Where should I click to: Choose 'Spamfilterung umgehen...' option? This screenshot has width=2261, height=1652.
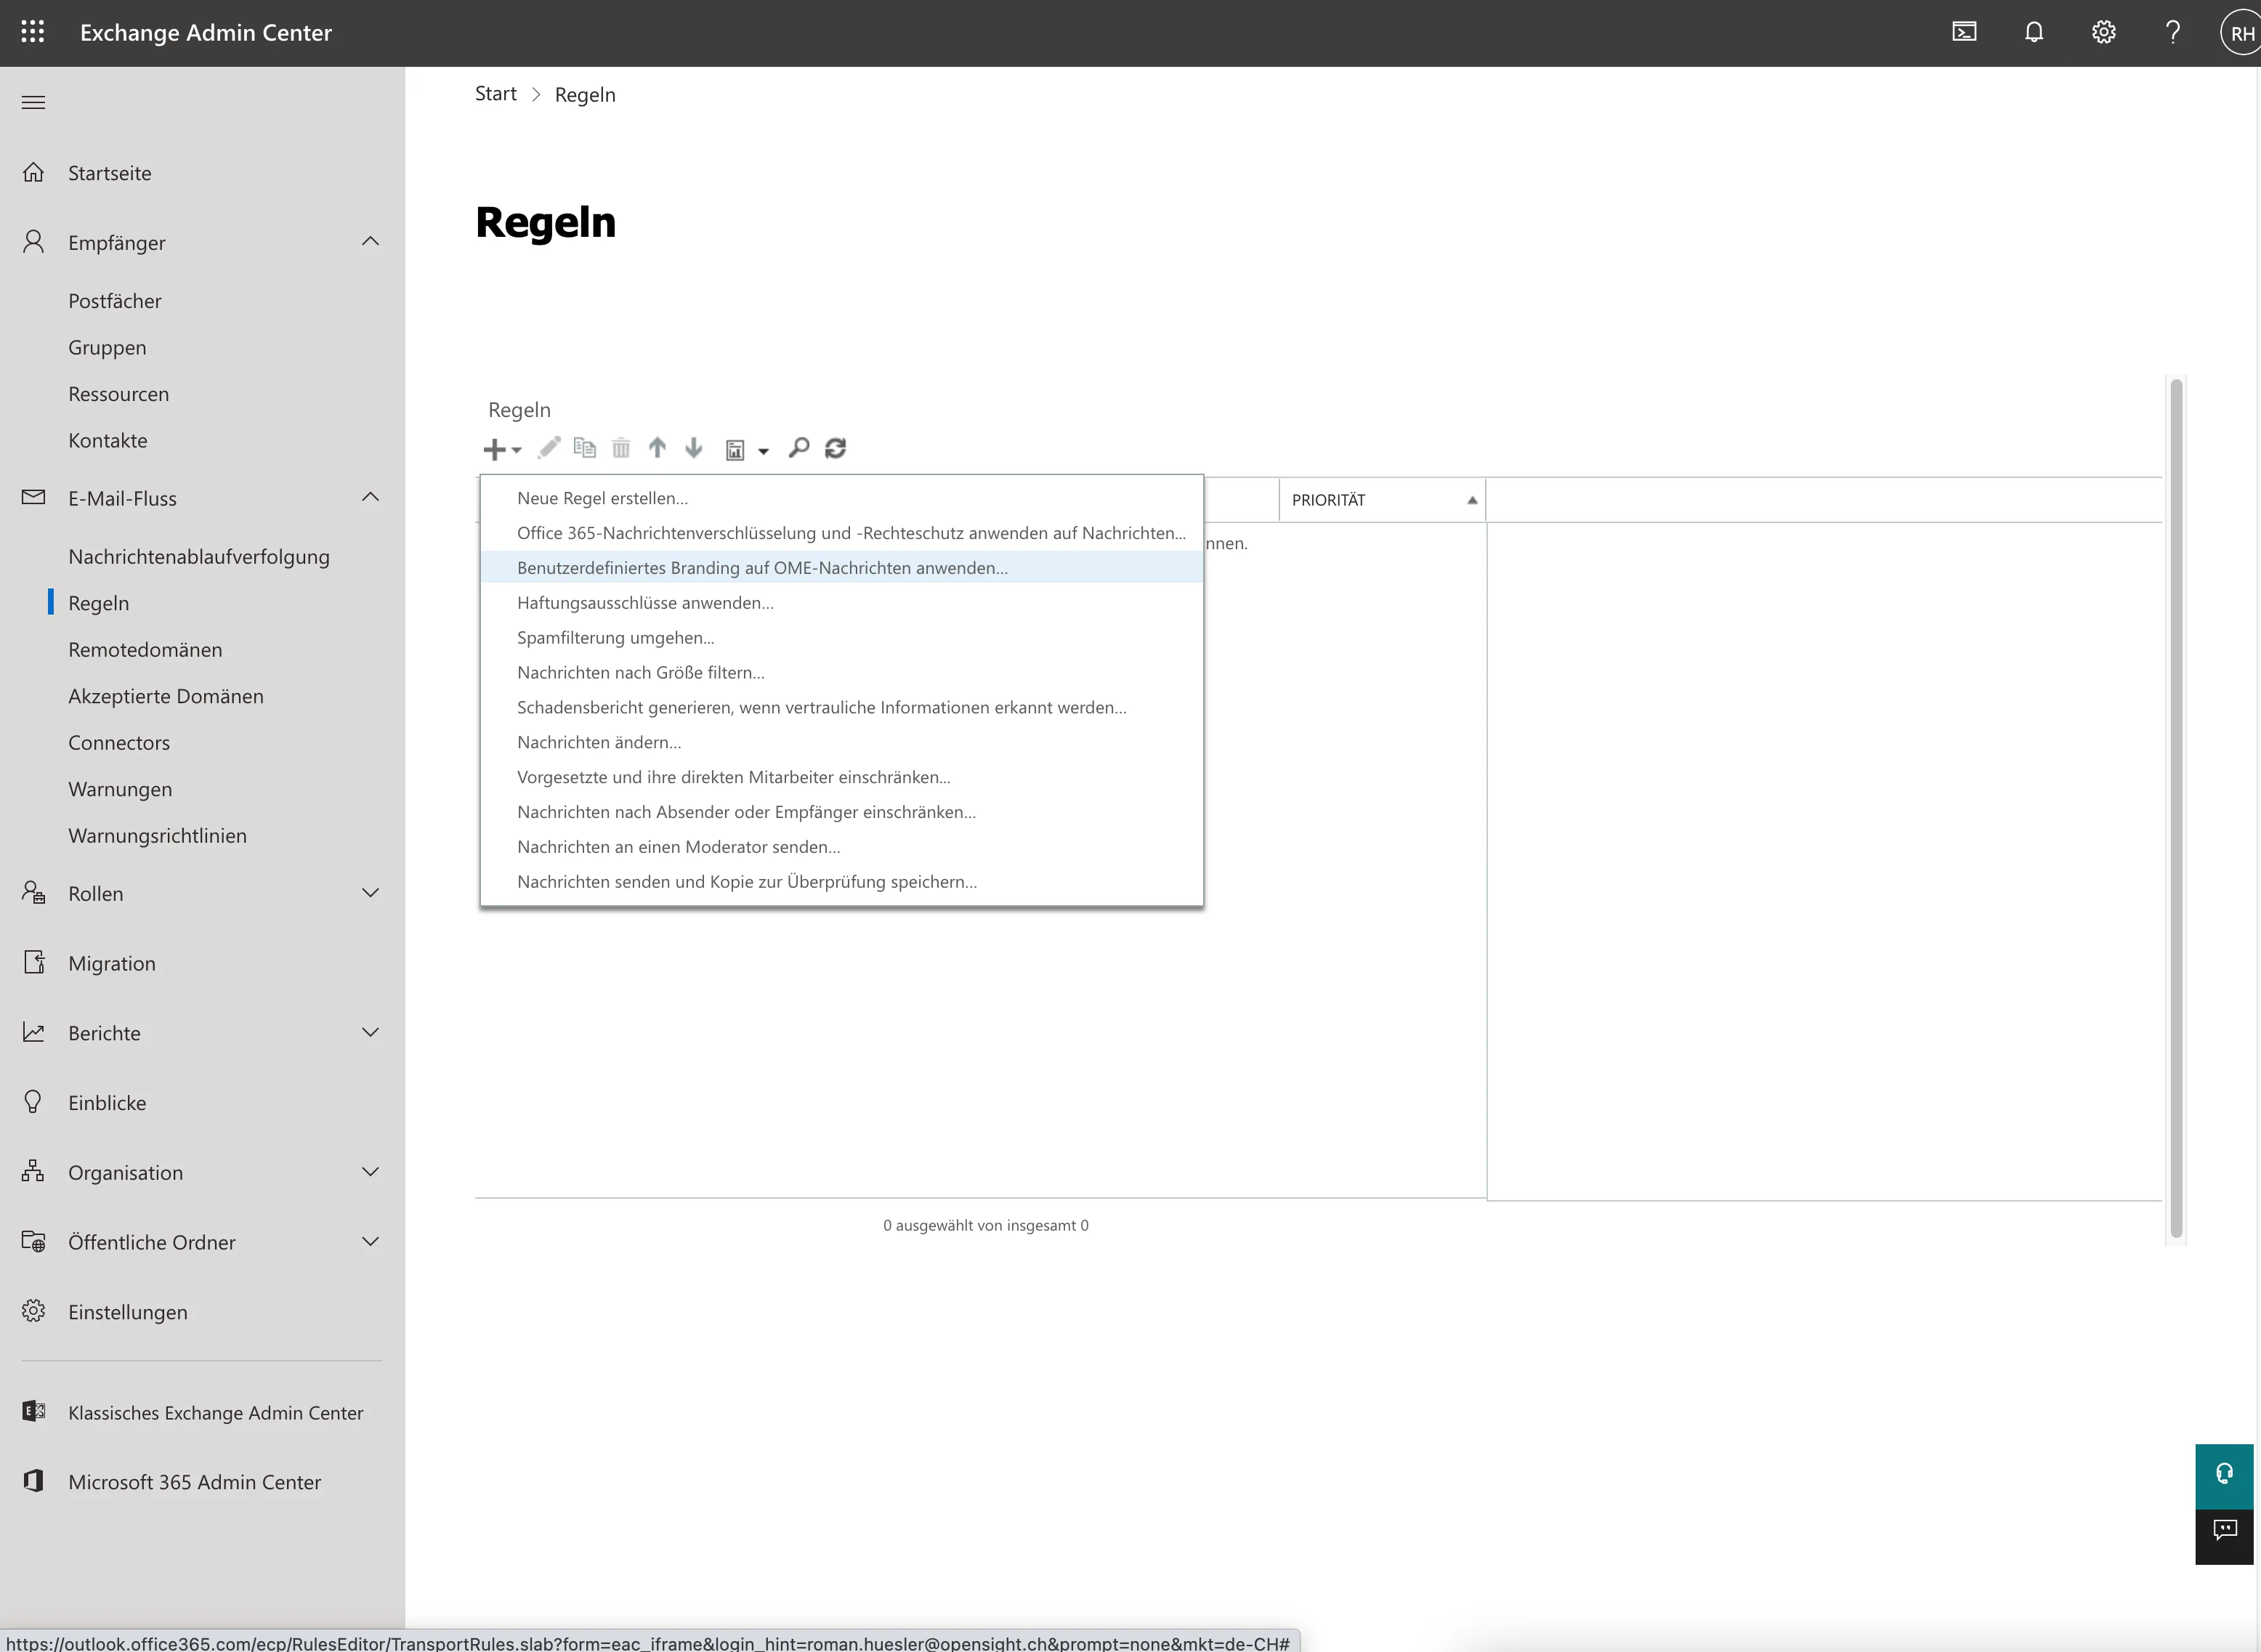(x=615, y=638)
